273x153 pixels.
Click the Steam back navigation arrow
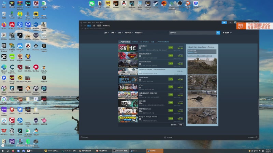[x=82, y=26]
